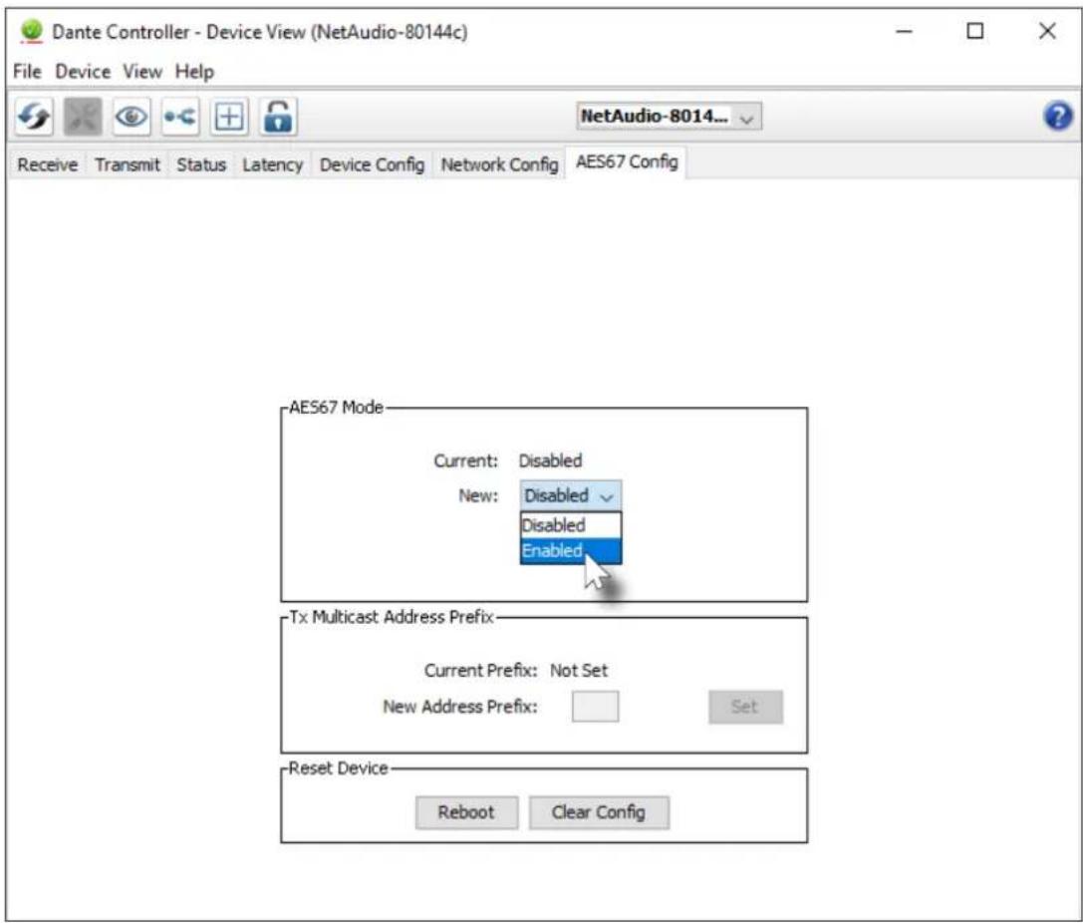Click the New Address Prefix input field
The height and width of the screenshot is (923, 1083).
(595, 707)
